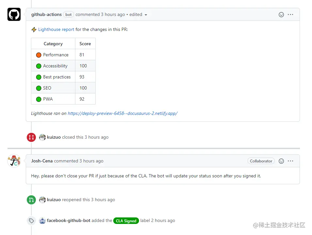Click the 'label 2 hours ago' timestamp text
This screenshot has width=312, height=235.
[x=158, y=220]
